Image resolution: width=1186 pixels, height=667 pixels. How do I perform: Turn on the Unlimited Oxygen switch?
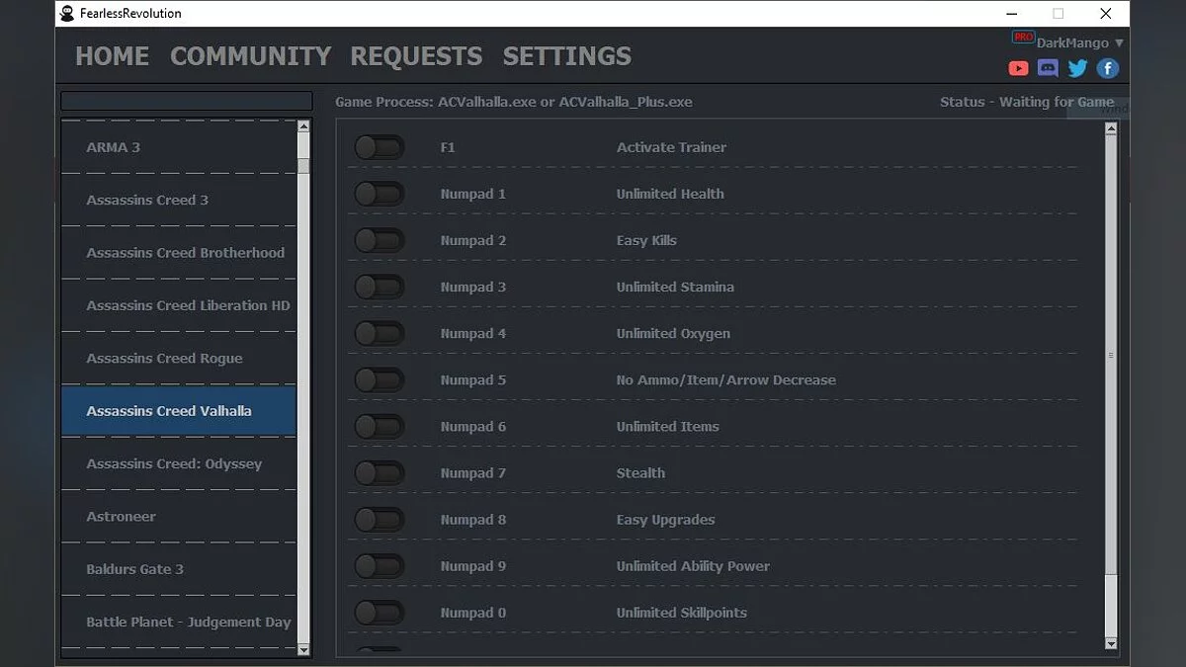(x=380, y=333)
